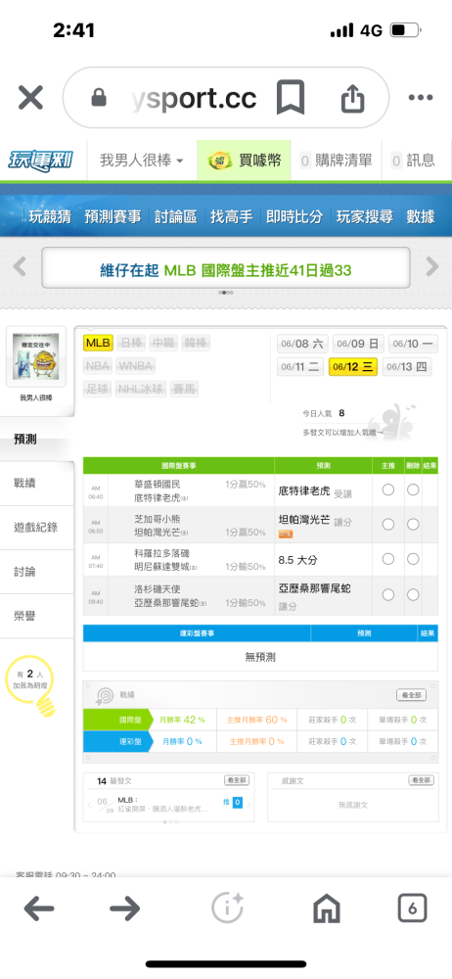Tap the 我男人很棒 profile avatar
Screen dimensions: 452x979
[36, 356]
